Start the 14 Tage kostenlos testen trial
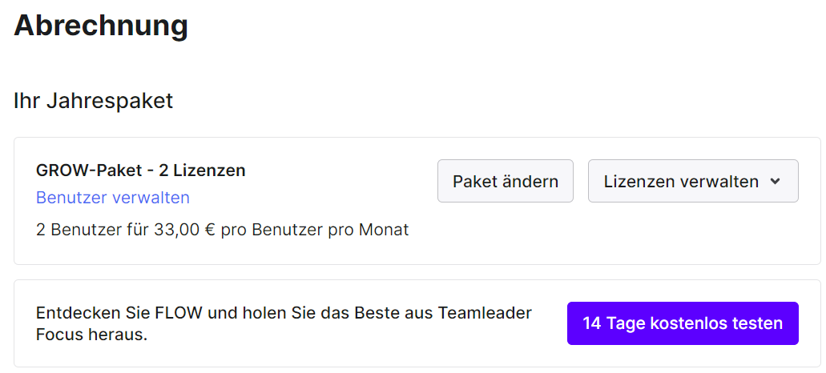Screen dimensions: 826x373 [x=683, y=323]
